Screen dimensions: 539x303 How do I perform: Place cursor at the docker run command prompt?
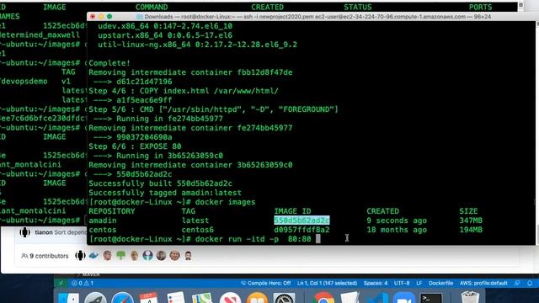tap(318, 239)
